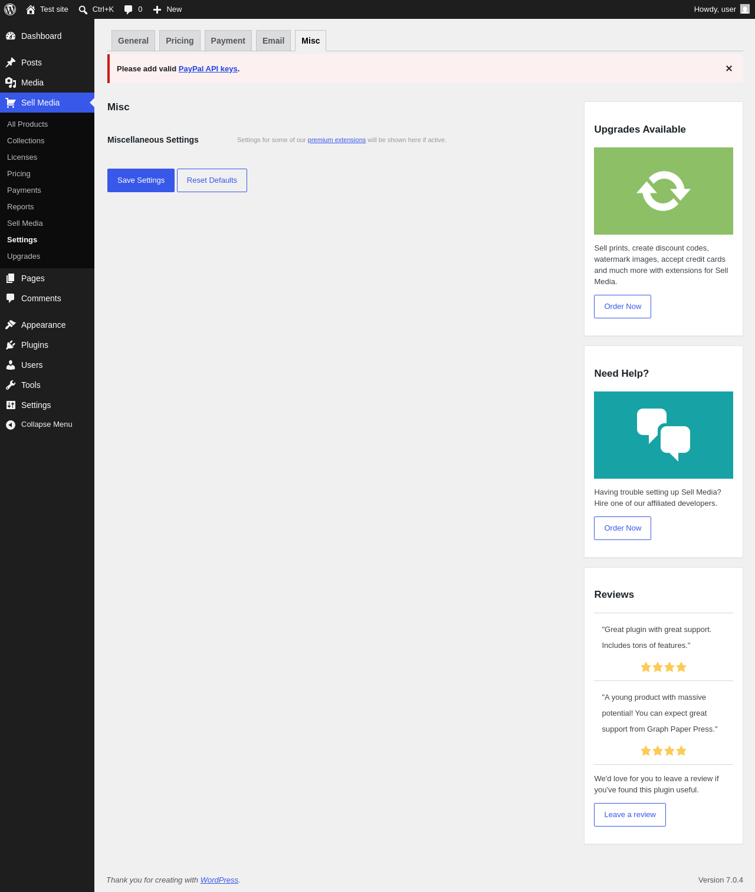This screenshot has height=892, width=755.
Task: Switch to the General tab
Action: point(133,41)
